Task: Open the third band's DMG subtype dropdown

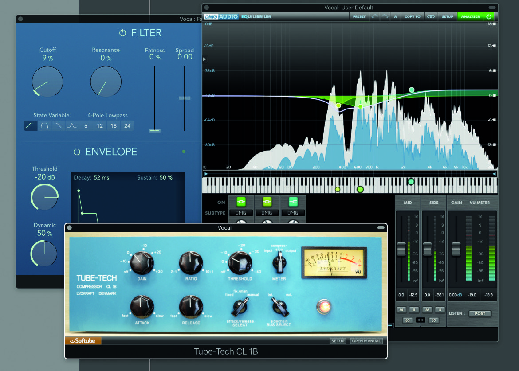Action: (293, 213)
